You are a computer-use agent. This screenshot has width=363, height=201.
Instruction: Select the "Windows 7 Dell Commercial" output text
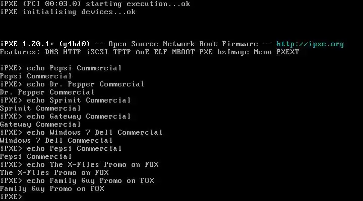pos(56,140)
